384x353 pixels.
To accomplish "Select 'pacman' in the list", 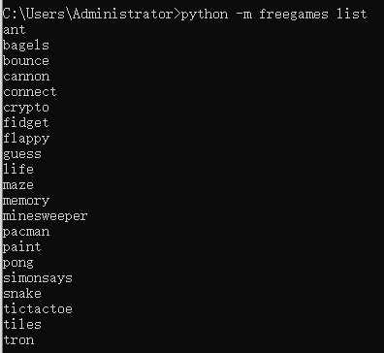I will click(x=26, y=232).
